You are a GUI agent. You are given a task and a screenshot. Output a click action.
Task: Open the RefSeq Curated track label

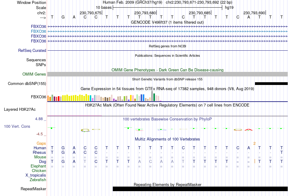(32, 50)
